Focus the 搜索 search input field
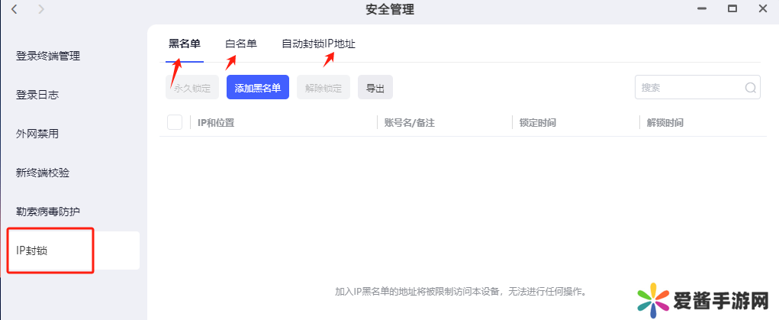This screenshot has height=320, width=779. click(x=689, y=88)
